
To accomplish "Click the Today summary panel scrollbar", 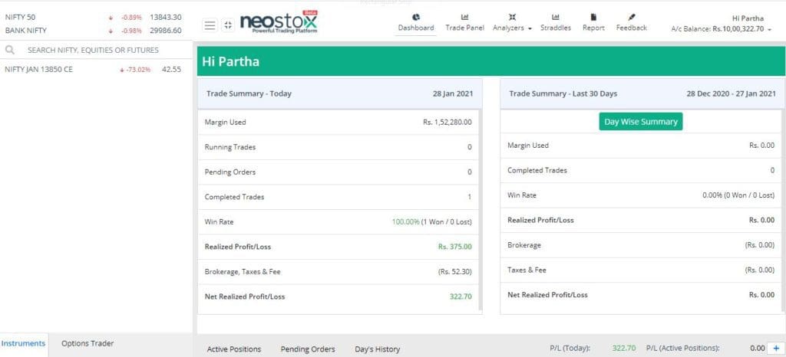I will click(x=481, y=210).
